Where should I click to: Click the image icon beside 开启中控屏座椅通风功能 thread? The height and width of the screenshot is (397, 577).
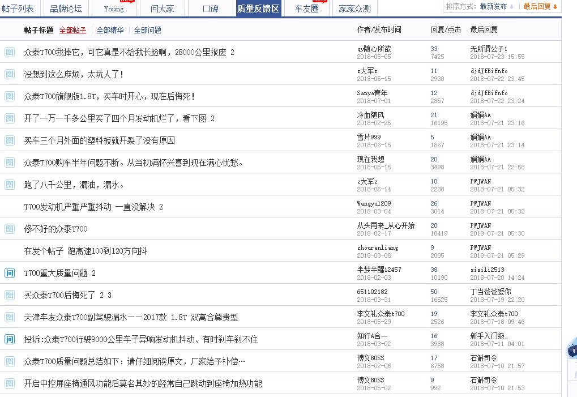click(x=9, y=383)
